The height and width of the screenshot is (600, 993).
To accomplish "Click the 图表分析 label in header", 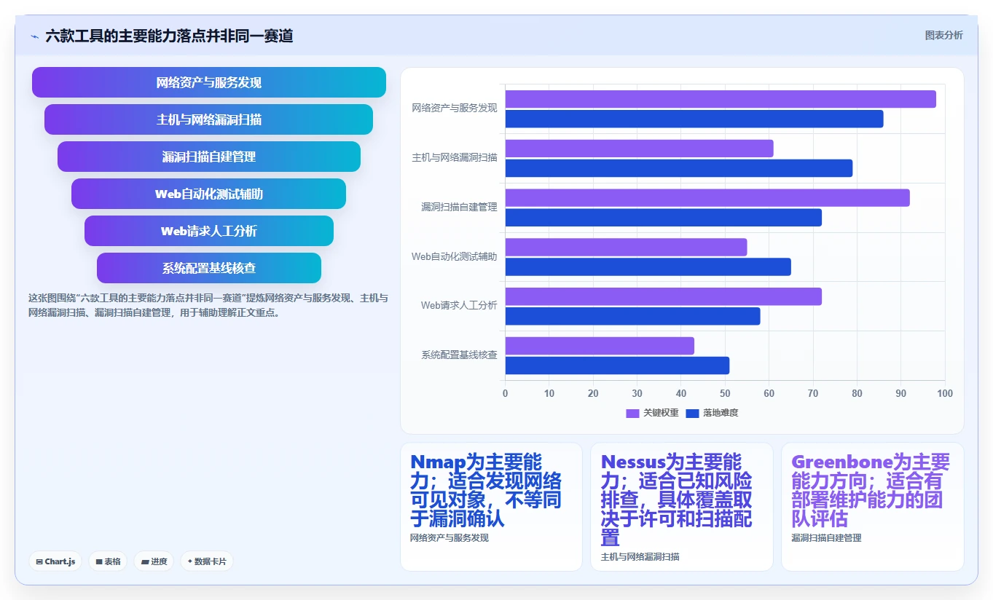I will coord(943,35).
